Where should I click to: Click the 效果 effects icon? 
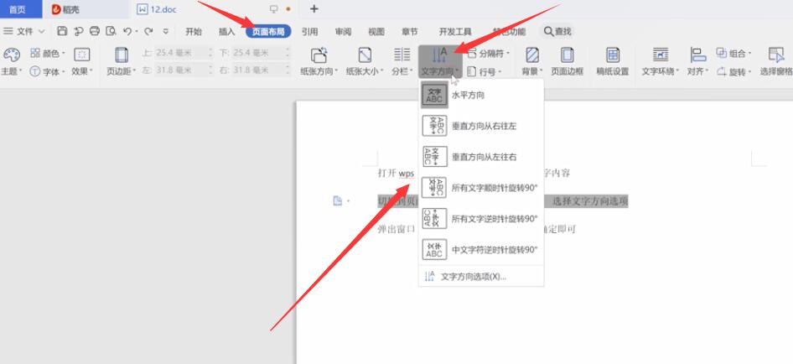pos(81,55)
